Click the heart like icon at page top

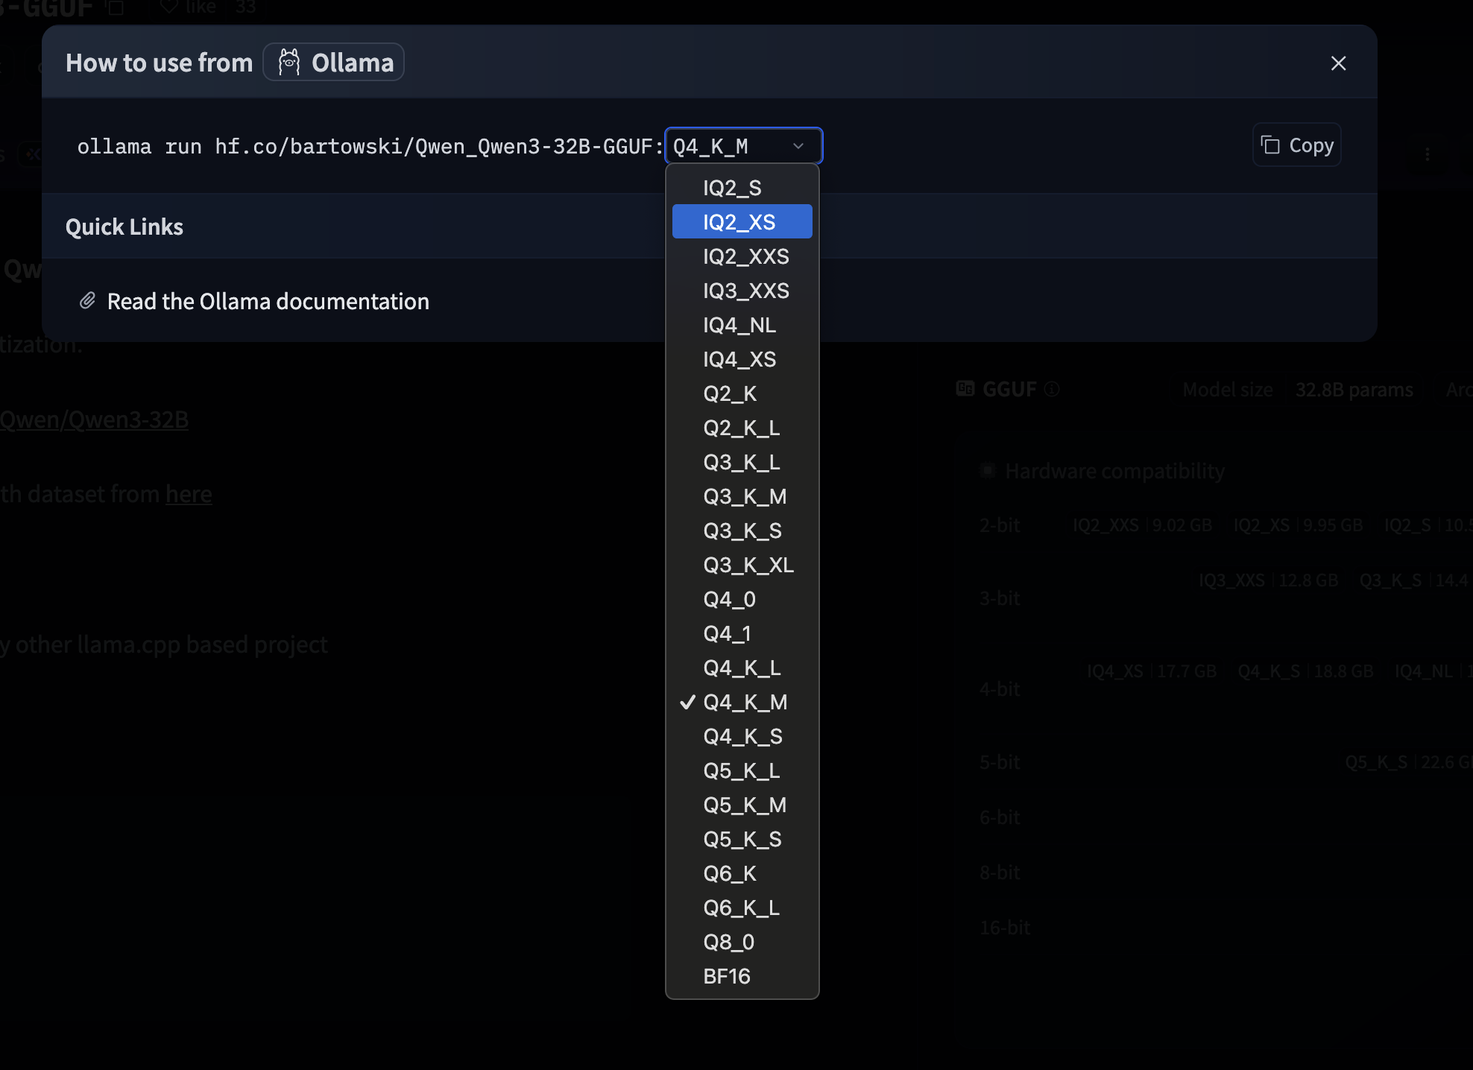coord(169,7)
